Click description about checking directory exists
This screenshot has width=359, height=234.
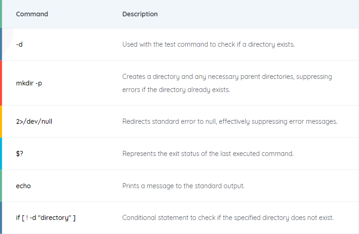pyautogui.click(x=208, y=44)
